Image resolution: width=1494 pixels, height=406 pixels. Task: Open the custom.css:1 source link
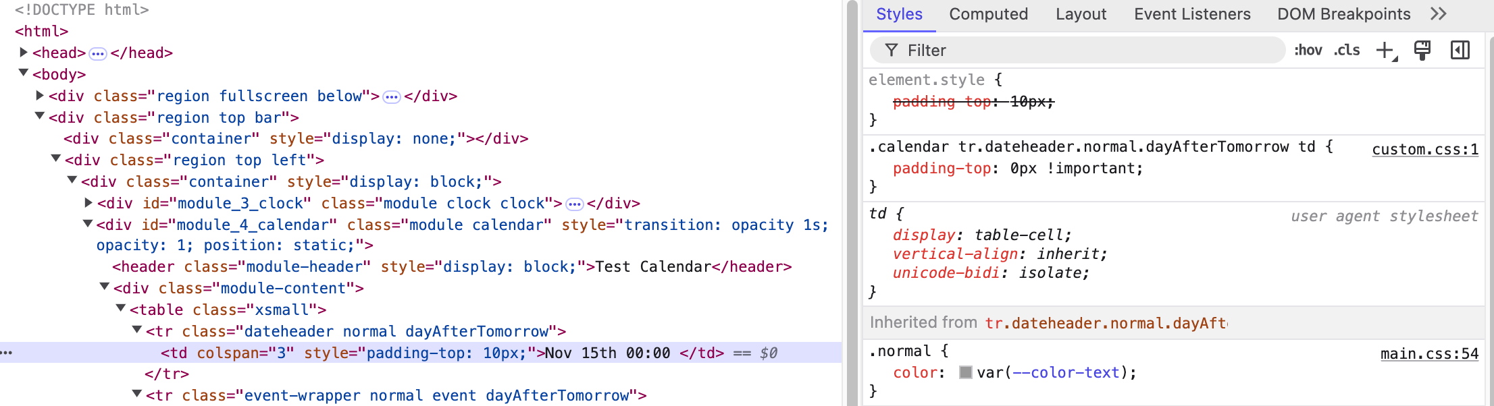[1425, 150]
